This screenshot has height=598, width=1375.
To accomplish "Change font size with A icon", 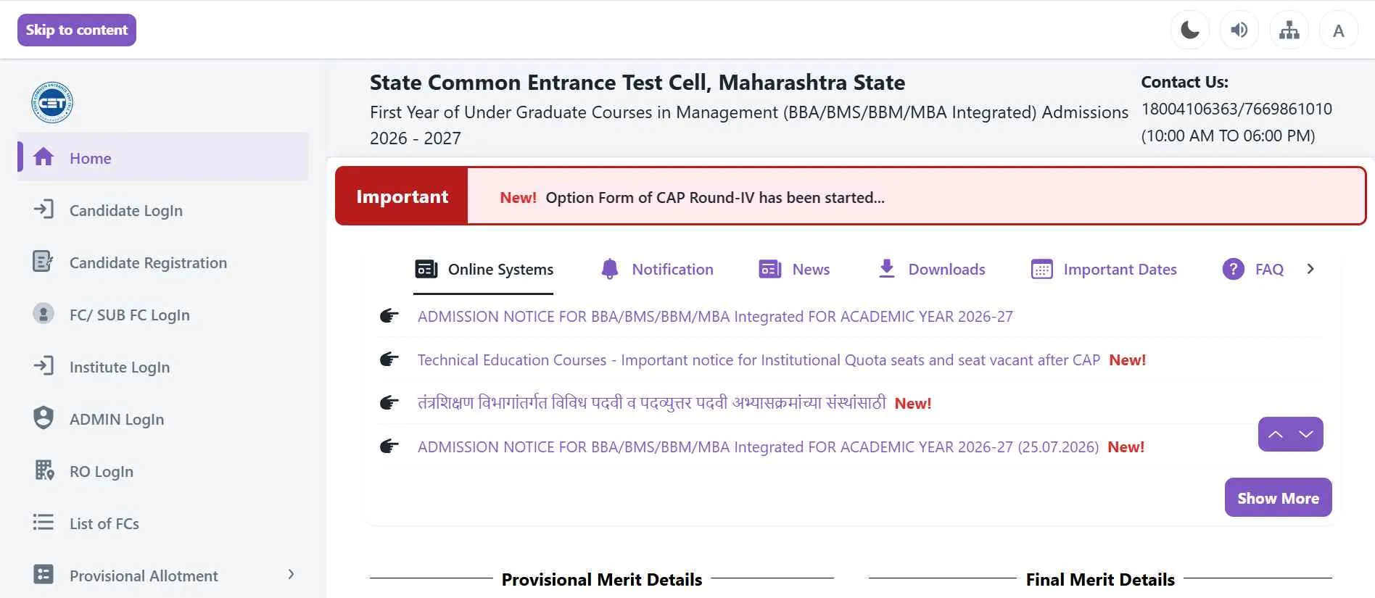I will coord(1338,30).
